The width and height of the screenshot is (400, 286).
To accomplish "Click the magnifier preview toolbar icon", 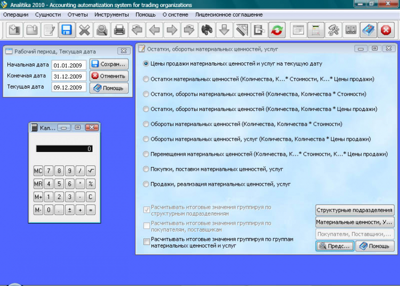I will coord(101,30).
